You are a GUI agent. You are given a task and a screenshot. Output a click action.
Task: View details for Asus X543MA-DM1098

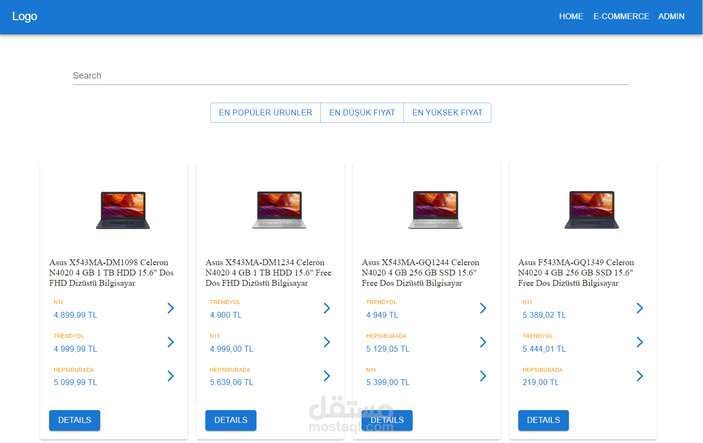point(75,420)
